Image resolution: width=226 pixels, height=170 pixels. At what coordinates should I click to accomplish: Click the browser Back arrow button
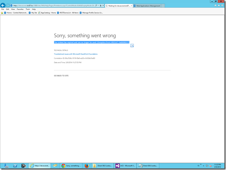(3, 5)
